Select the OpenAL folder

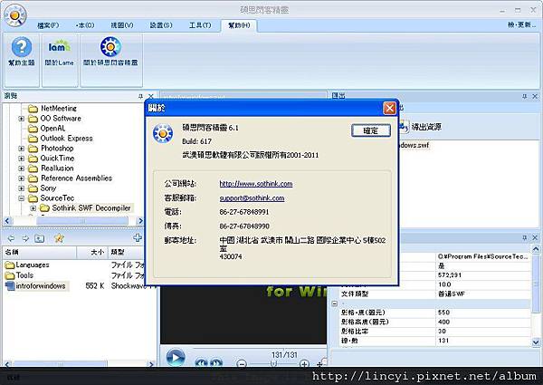click(52, 129)
